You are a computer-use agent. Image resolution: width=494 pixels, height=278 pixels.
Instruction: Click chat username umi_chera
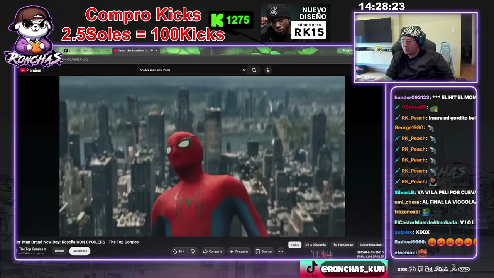(x=407, y=202)
